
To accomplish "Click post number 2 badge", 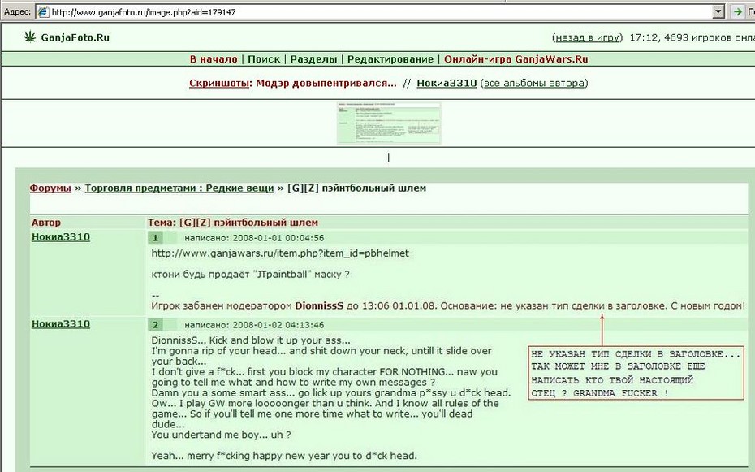I will point(155,325).
